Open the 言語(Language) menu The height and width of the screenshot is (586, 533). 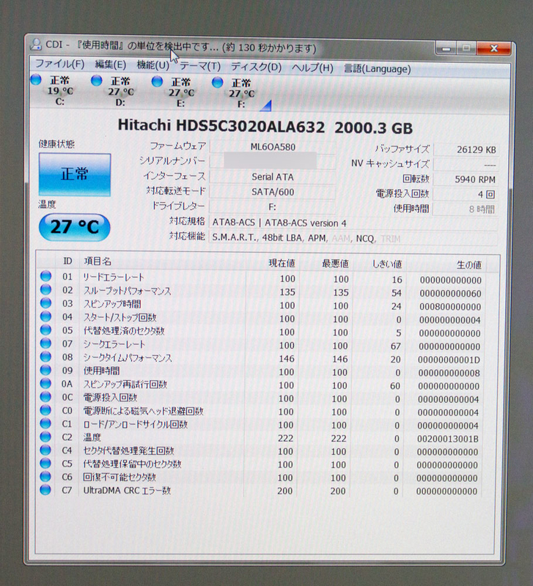[x=378, y=69]
